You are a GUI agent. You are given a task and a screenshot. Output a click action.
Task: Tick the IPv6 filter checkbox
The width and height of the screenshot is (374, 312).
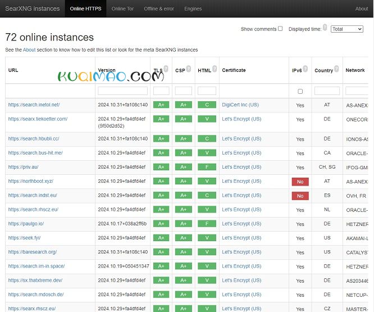pyautogui.click(x=300, y=91)
